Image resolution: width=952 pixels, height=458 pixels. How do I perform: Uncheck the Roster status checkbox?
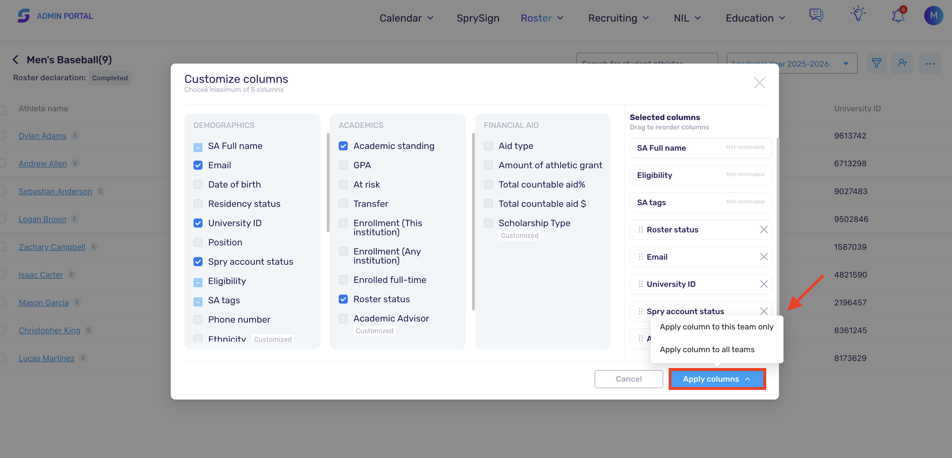click(x=343, y=299)
